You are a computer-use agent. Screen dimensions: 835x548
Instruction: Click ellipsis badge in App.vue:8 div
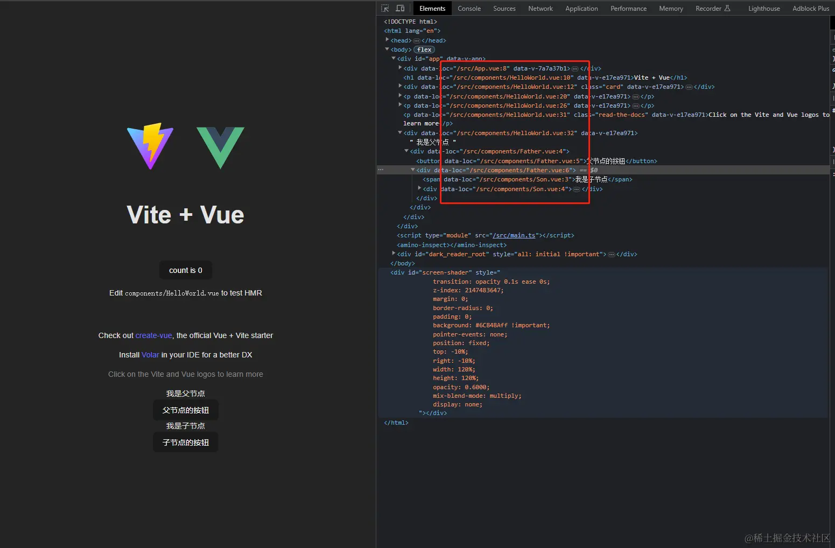tap(575, 68)
